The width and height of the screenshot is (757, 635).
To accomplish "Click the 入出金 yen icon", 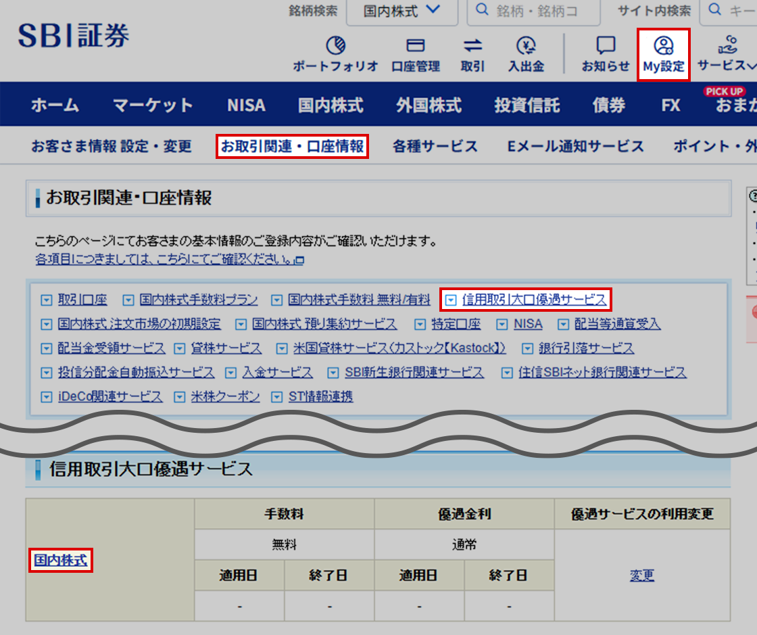I will point(526,46).
